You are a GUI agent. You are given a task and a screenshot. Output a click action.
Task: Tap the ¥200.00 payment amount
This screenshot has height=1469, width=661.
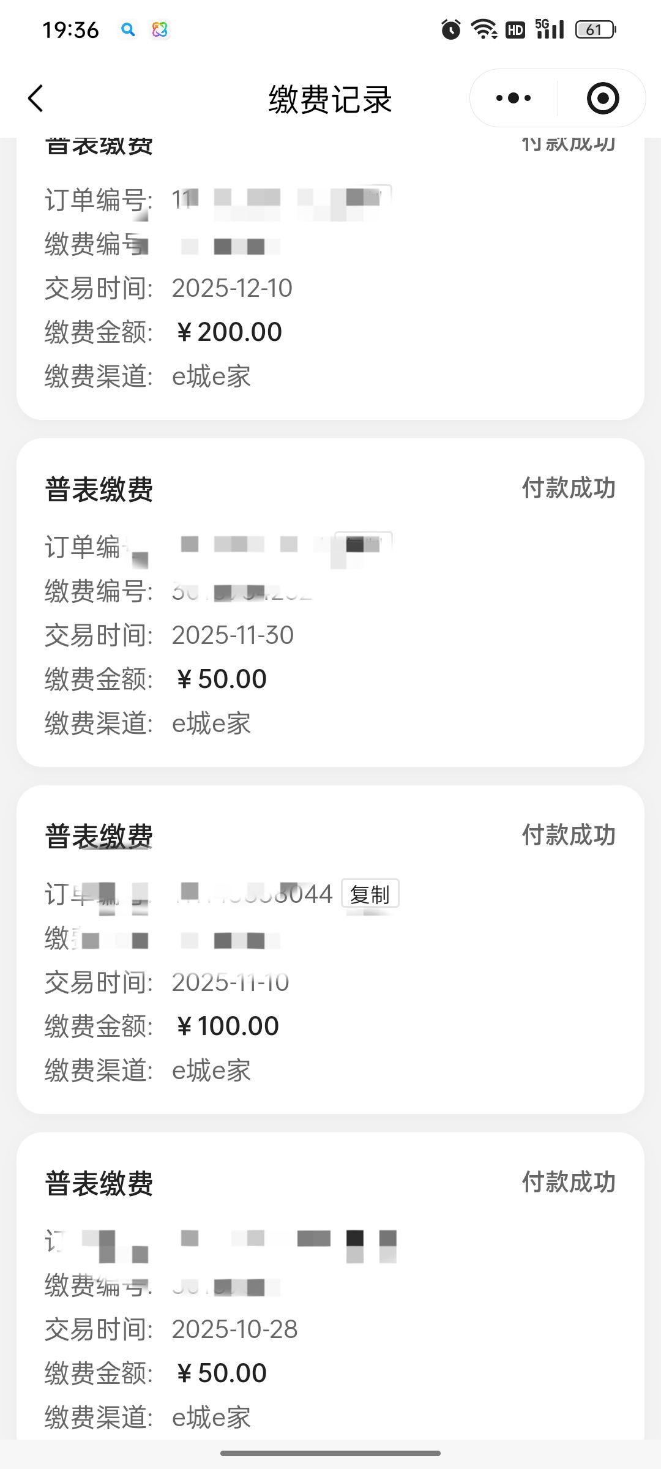pyautogui.click(x=229, y=332)
